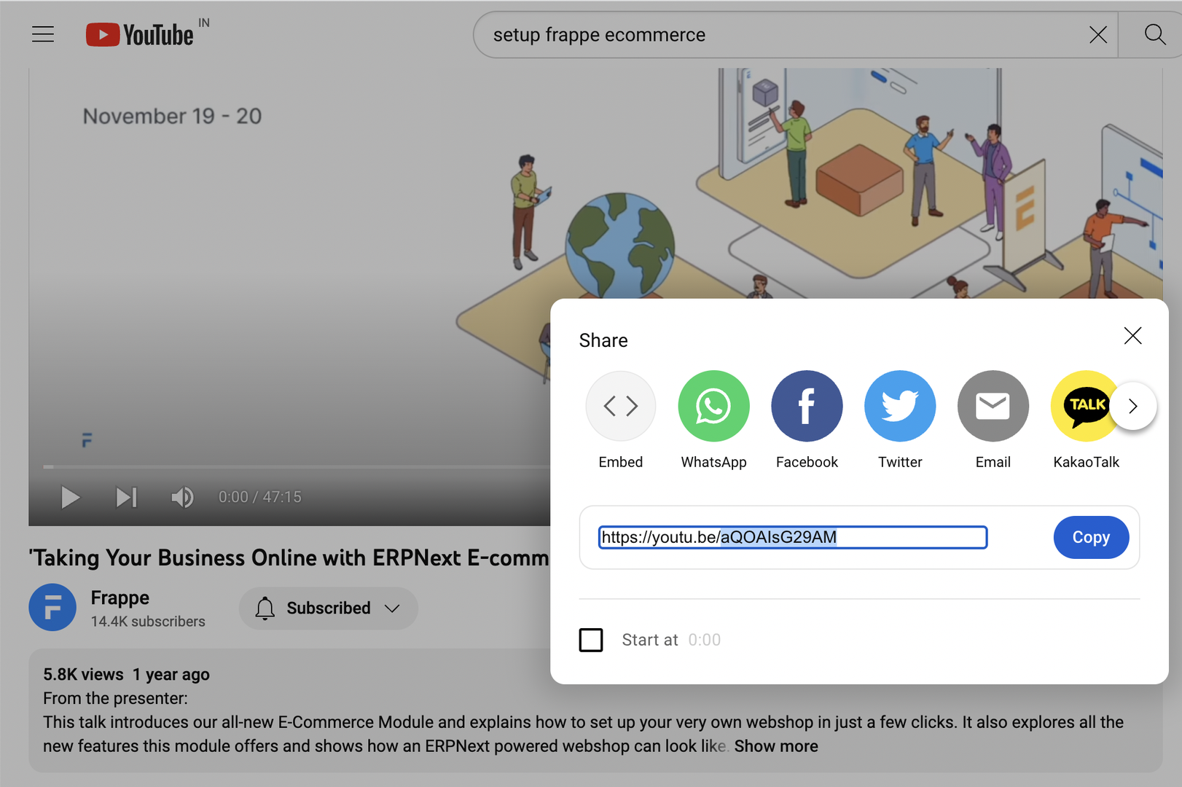Image resolution: width=1182 pixels, height=787 pixels.
Task: Mute the video volume
Action: click(x=182, y=498)
